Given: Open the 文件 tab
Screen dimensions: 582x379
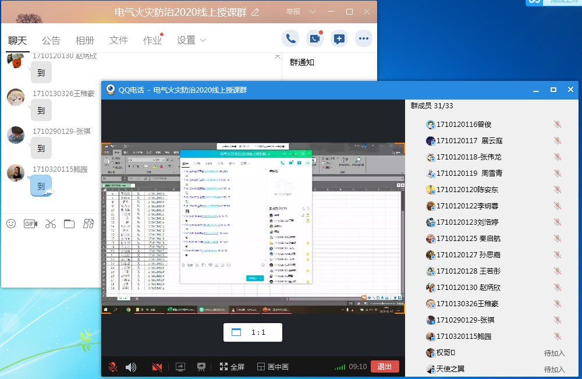Looking at the screenshot, I should pyautogui.click(x=118, y=40).
